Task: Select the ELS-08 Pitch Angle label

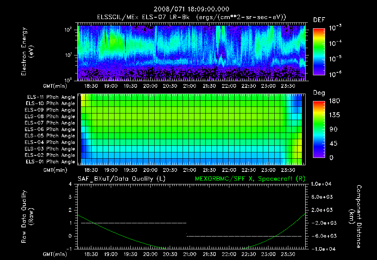Action: click(50, 116)
